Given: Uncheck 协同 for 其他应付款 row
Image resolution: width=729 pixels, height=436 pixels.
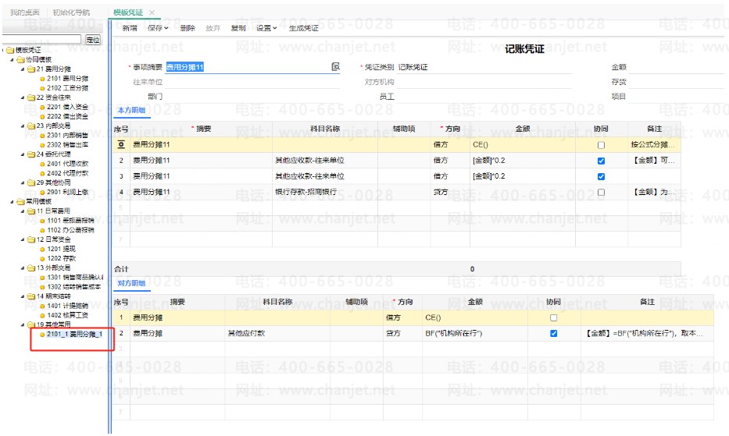Looking at the screenshot, I should coord(553,333).
